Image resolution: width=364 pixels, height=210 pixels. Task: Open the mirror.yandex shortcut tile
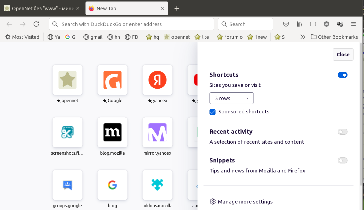click(x=157, y=132)
